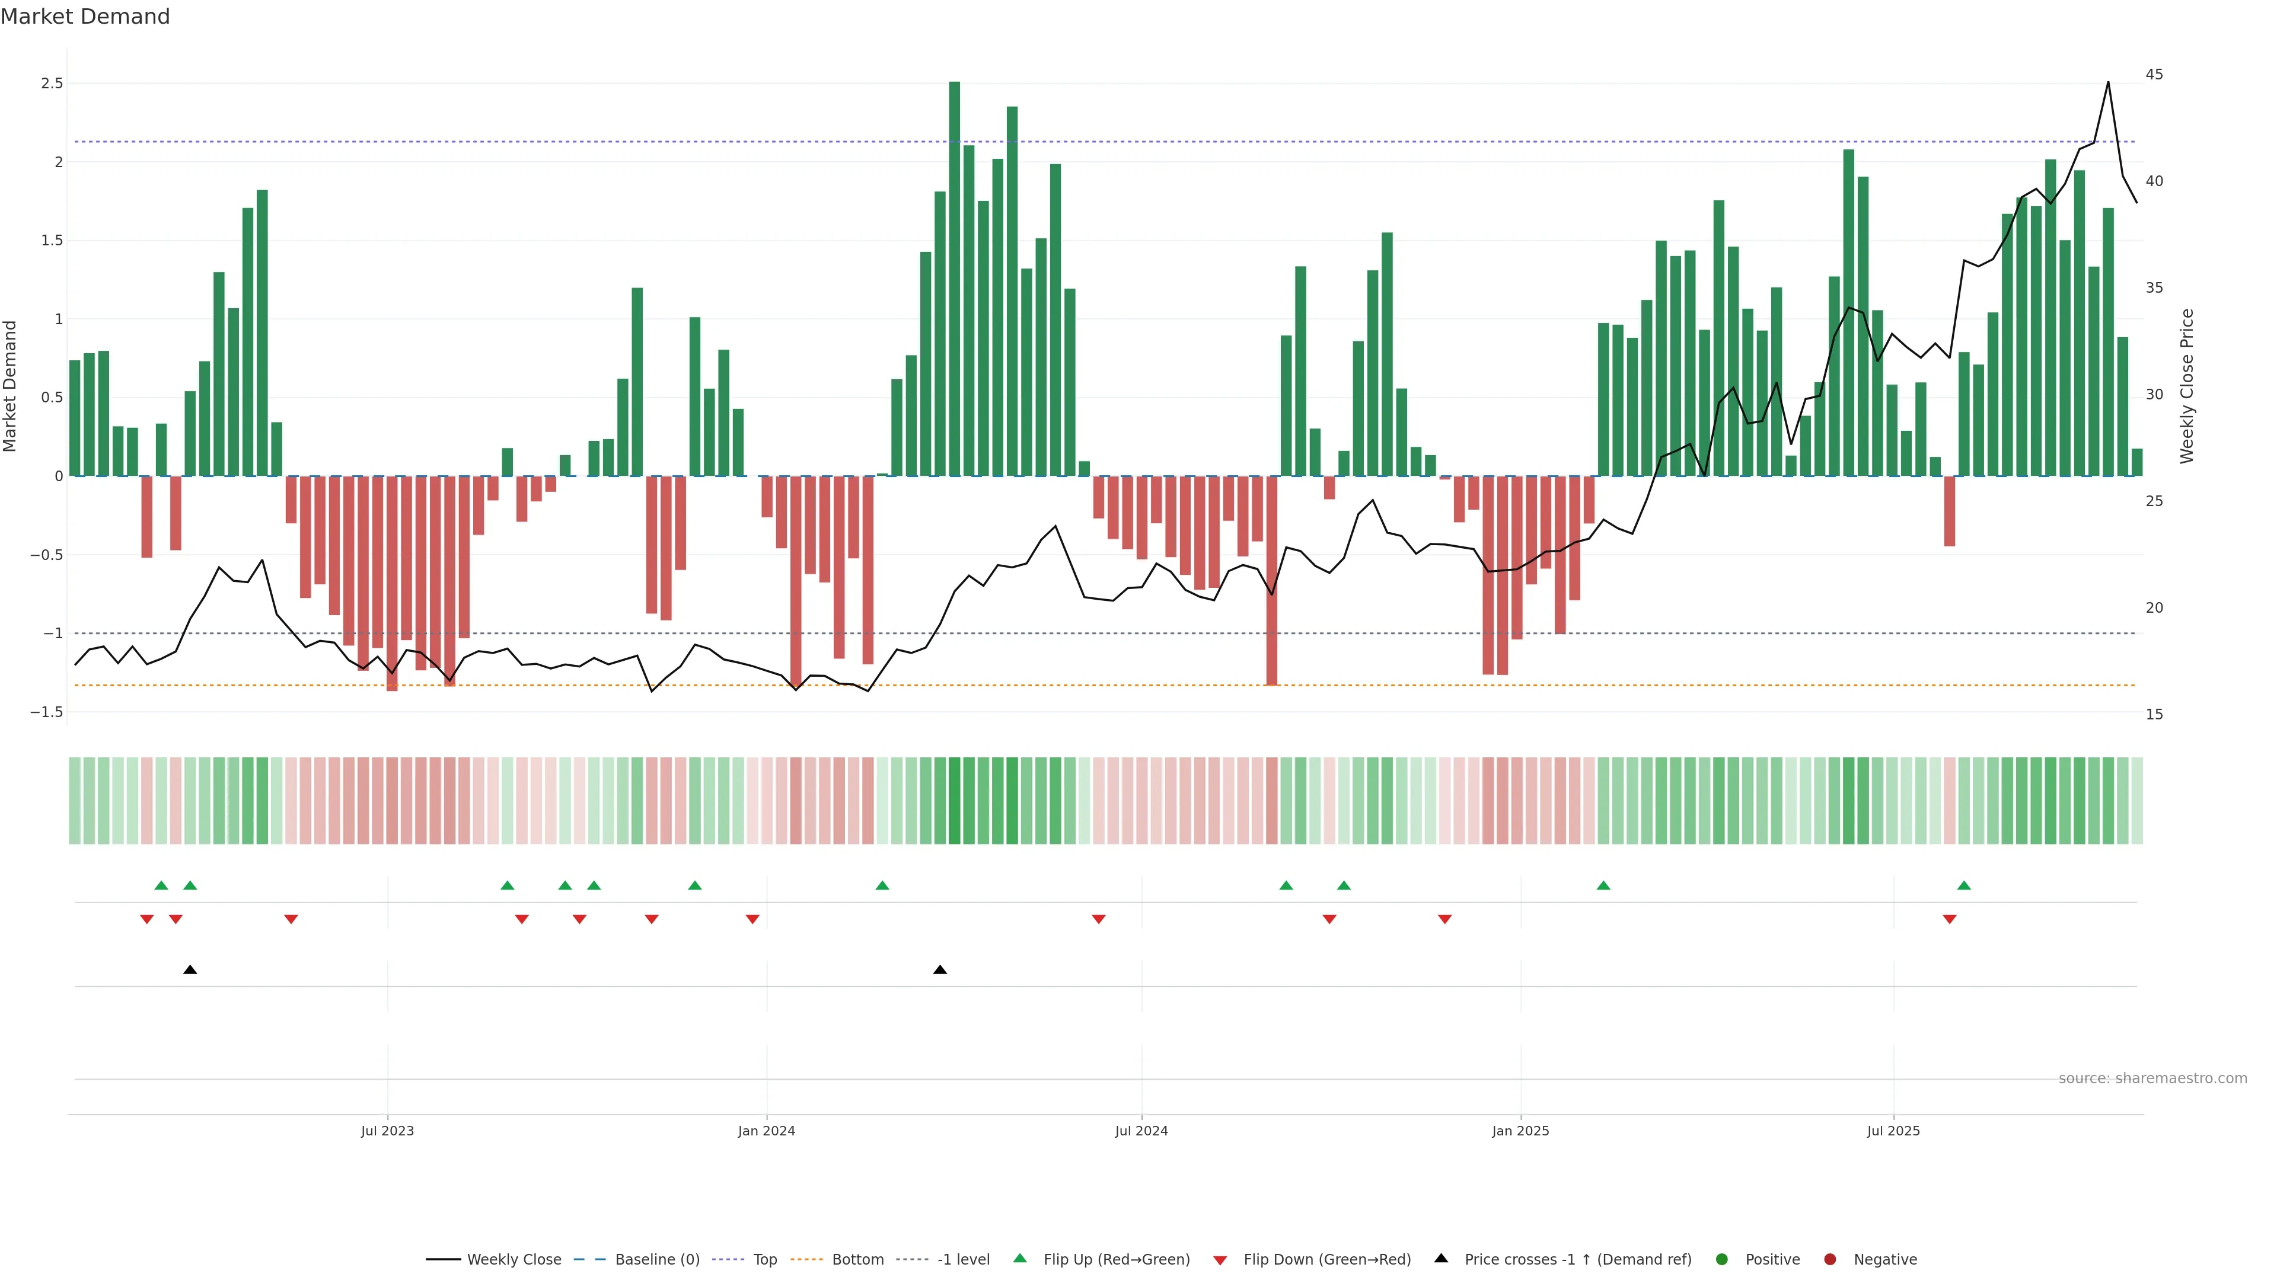Screen dimensions: 2277x1280
Task: Click the rightmost red flip-down triangle marker
Action: [1949, 920]
